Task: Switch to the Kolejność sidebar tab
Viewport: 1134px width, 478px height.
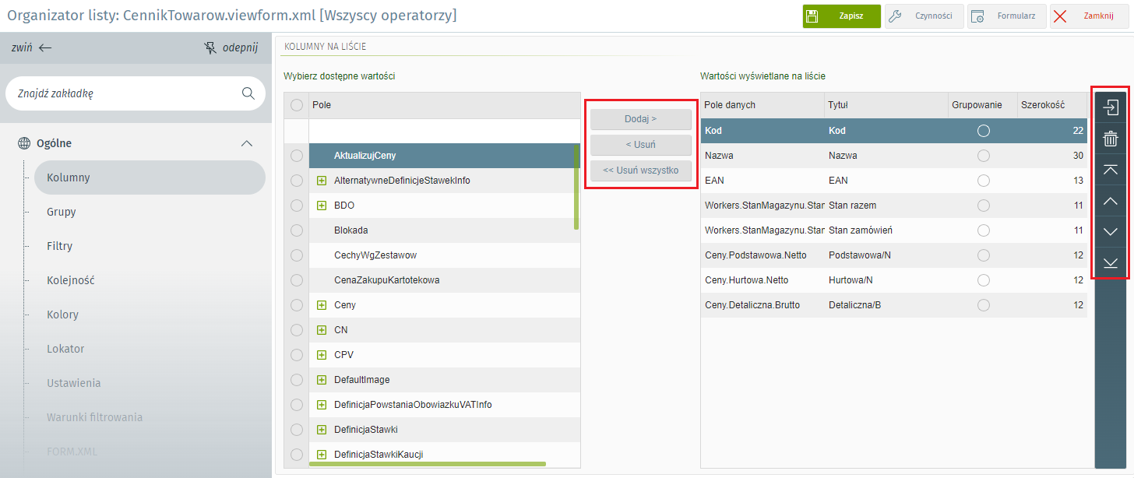Action: [x=70, y=280]
